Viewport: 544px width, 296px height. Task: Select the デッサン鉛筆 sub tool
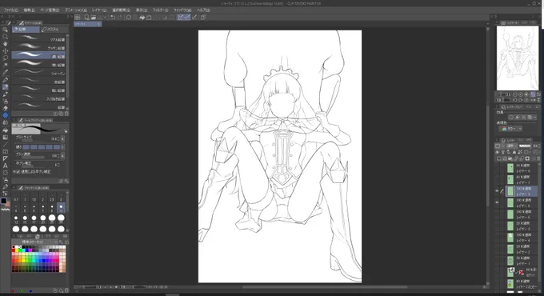(38, 47)
